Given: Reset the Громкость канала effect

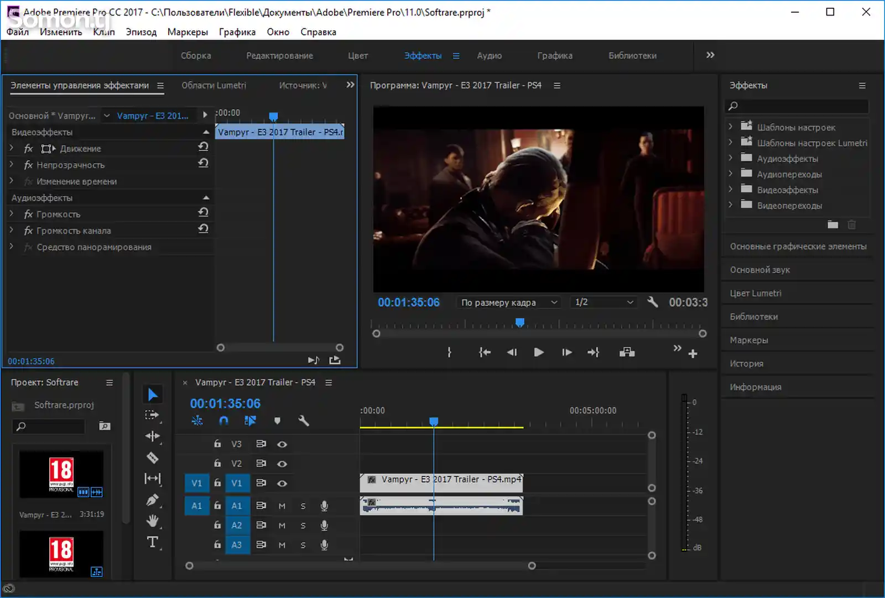Looking at the screenshot, I should (x=203, y=229).
